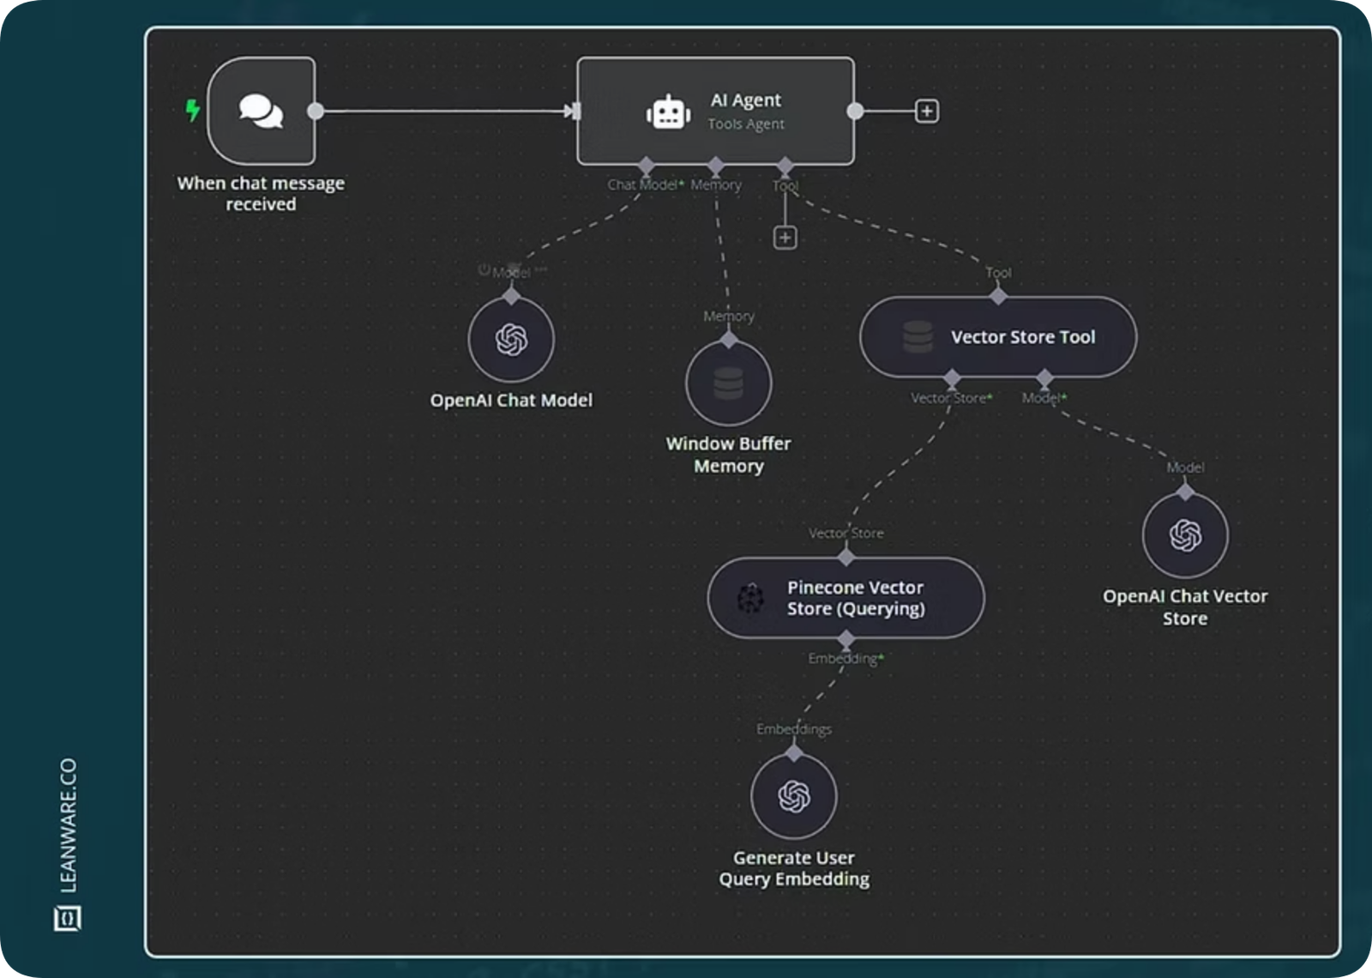Click the power icon near Model label
The image size is (1372, 978).
[484, 270]
